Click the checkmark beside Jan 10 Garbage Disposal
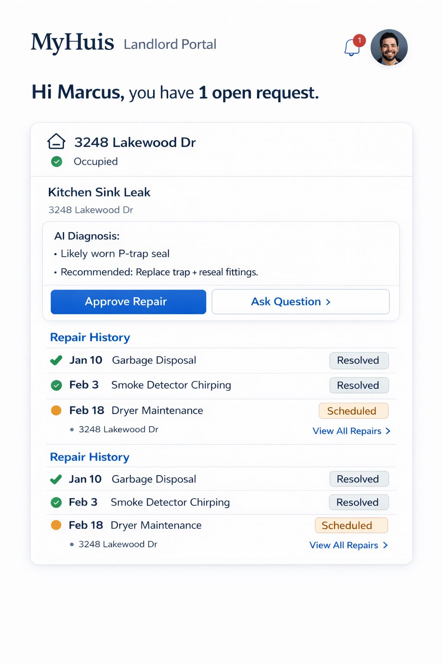 56,360
